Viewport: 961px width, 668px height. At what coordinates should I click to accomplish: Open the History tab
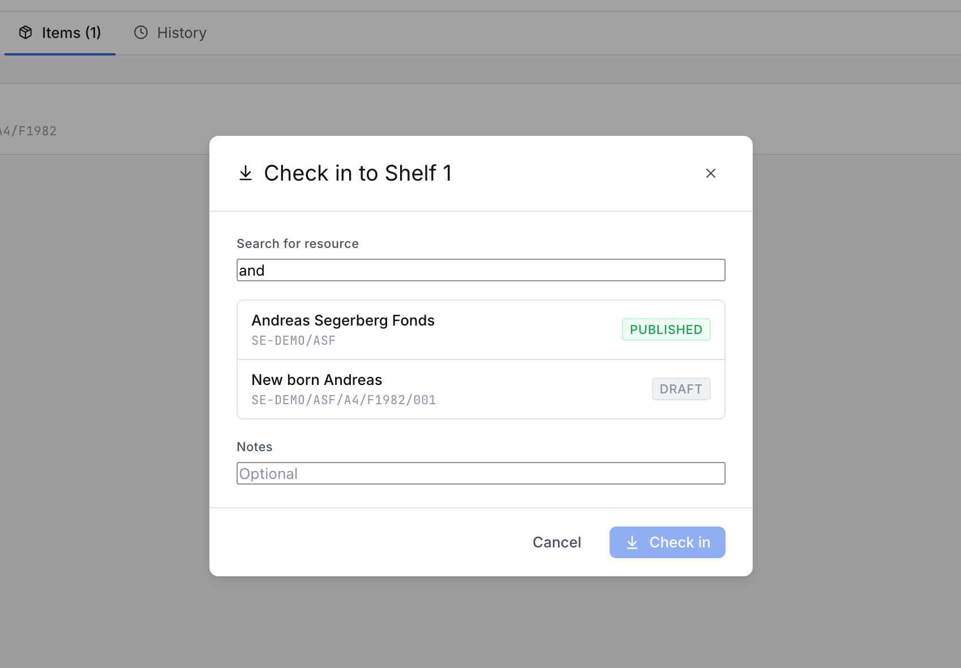point(170,33)
